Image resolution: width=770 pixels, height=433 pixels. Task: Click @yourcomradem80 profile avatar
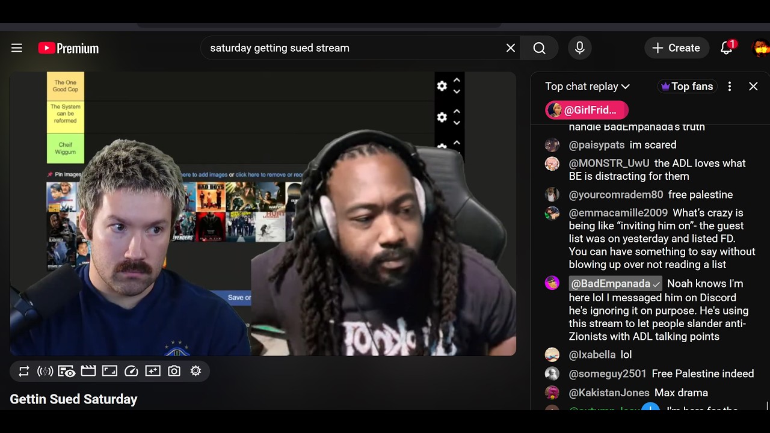[552, 195]
